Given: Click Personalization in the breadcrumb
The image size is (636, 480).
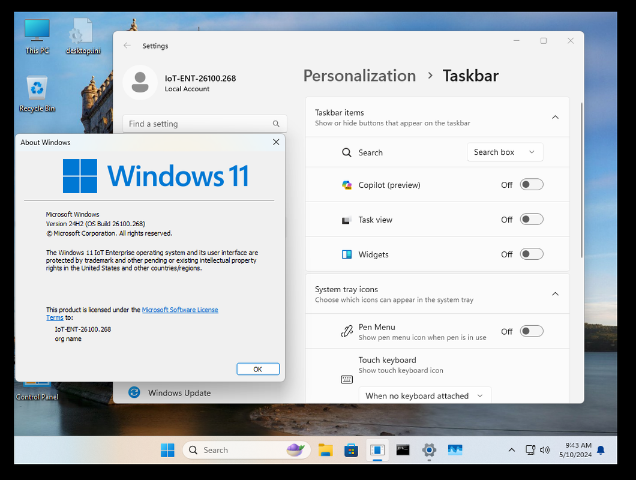Looking at the screenshot, I should [x=359, y=76].
